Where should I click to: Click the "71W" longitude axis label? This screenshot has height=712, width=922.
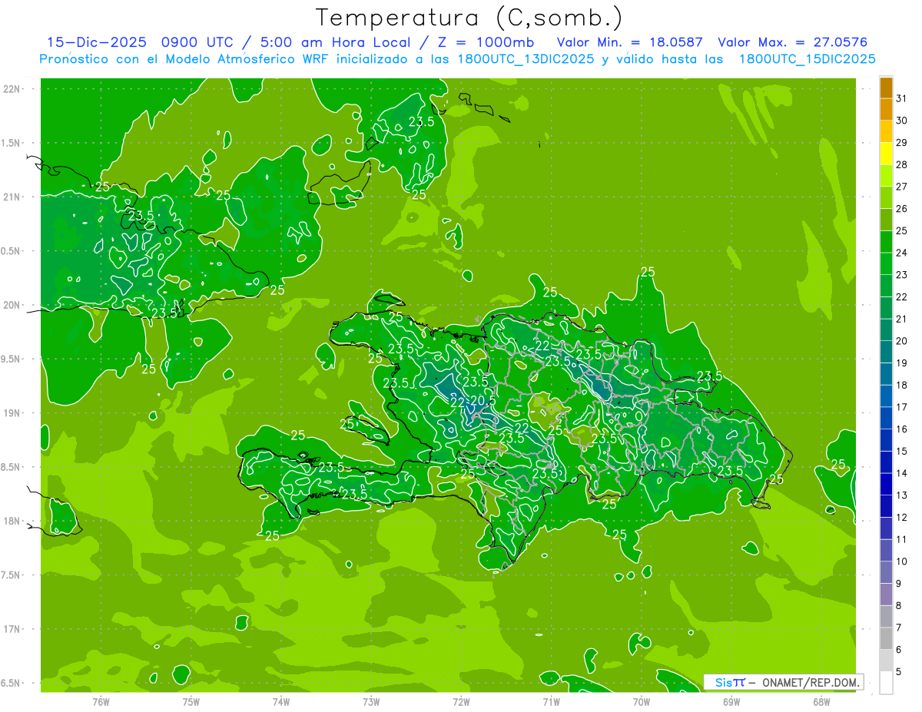pyautogui.click(x=551, y=701)
